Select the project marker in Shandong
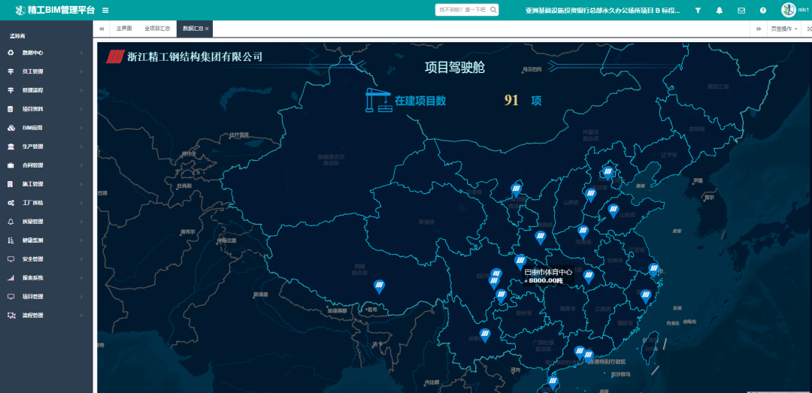Image resolution: width=812 pixels, height=393 pixels. coord(614,210)
